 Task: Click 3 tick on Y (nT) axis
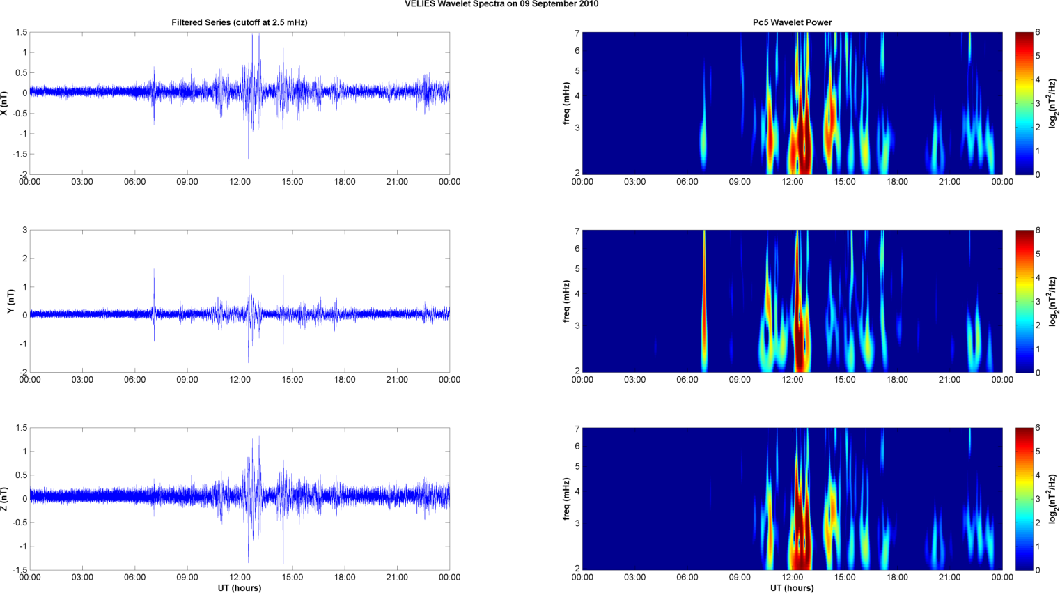25,231
